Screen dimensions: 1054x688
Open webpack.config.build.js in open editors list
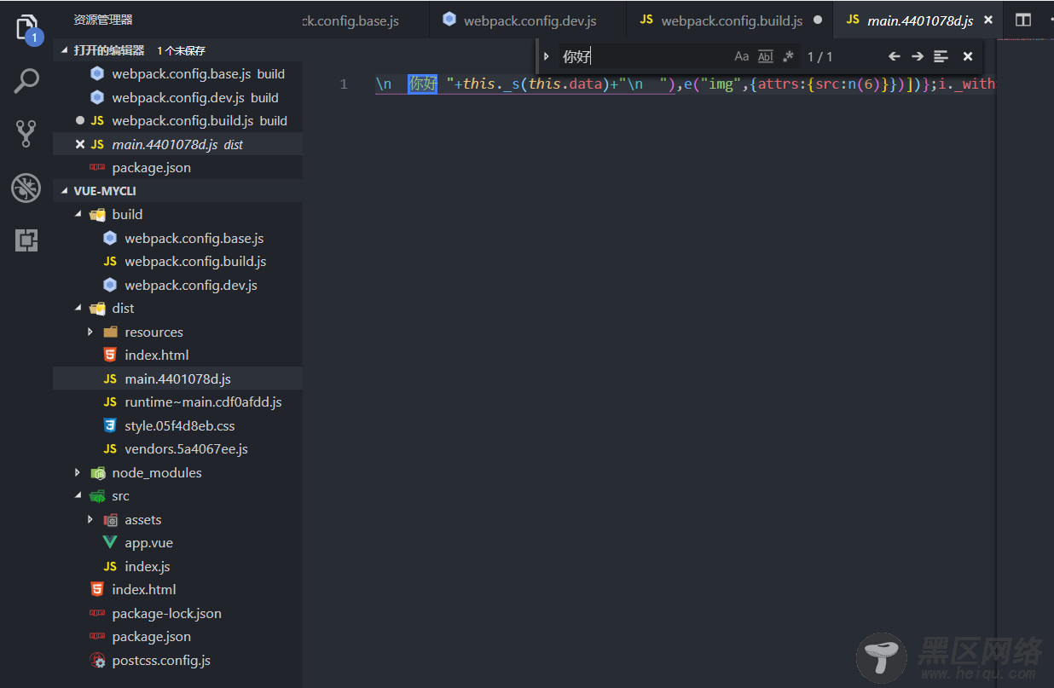coord(177,121)
